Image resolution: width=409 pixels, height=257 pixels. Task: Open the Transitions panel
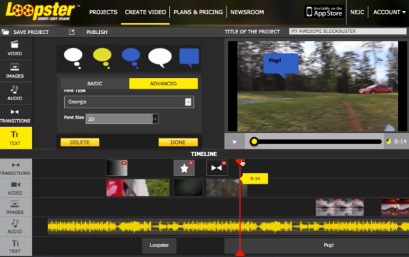point(16,115)
